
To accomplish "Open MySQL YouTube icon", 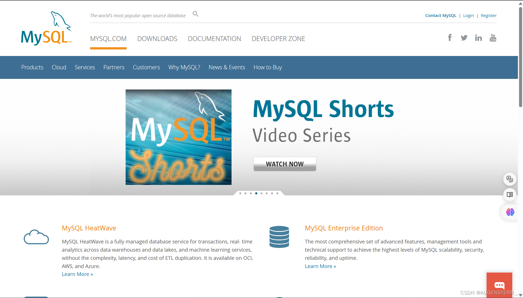I will click(x=493, y=38).
